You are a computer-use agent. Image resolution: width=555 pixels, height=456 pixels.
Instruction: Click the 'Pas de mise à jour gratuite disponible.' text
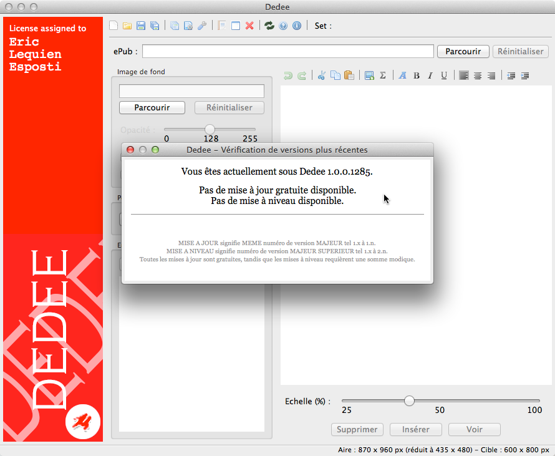click(277, 190)
